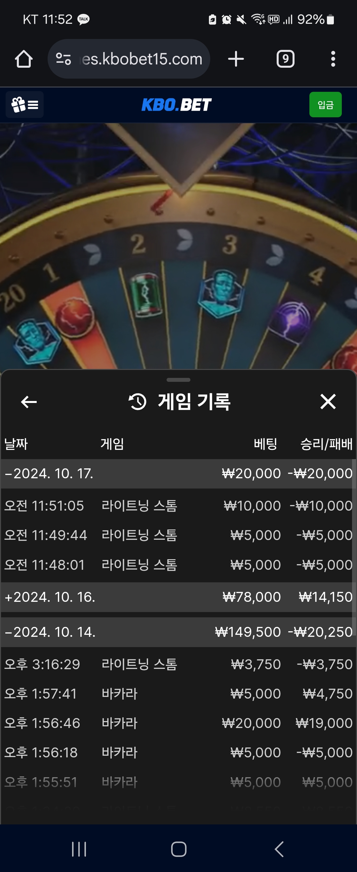
Task: Tap the 입금 deposit button
Action: 325,105
